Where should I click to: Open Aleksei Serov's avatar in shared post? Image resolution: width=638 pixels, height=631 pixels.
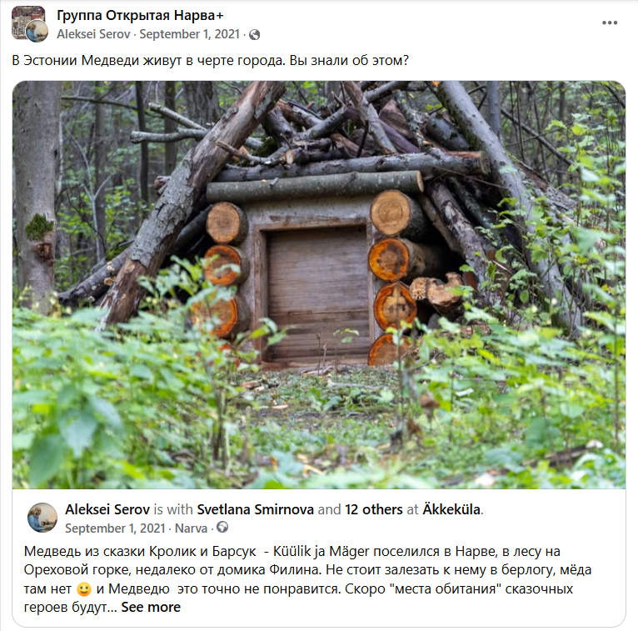(42, 518)
